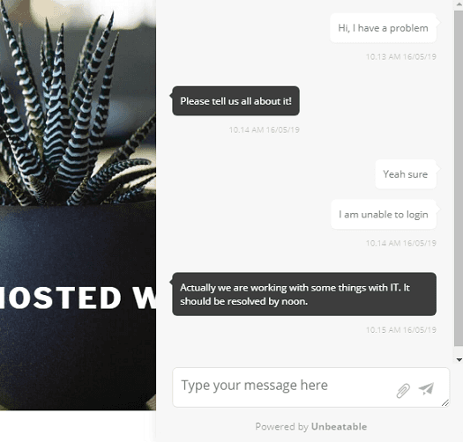The image size is (463, 442).
Task: Click the textarea resize handle corner
Action: [445, 402]
